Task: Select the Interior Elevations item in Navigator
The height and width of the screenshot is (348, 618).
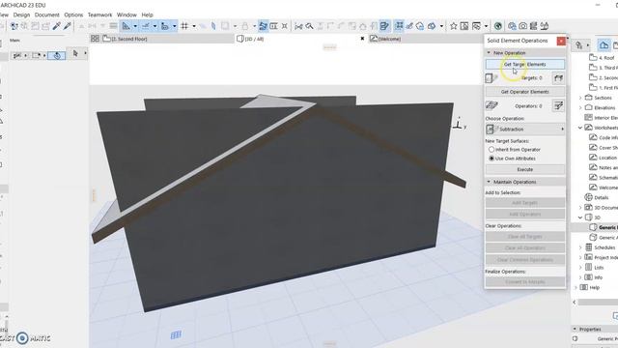Action: [601, 118]
